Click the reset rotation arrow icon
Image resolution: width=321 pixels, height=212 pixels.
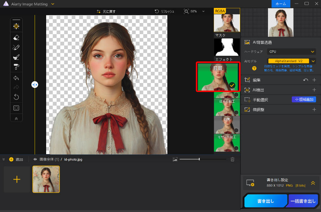[16, 97]
